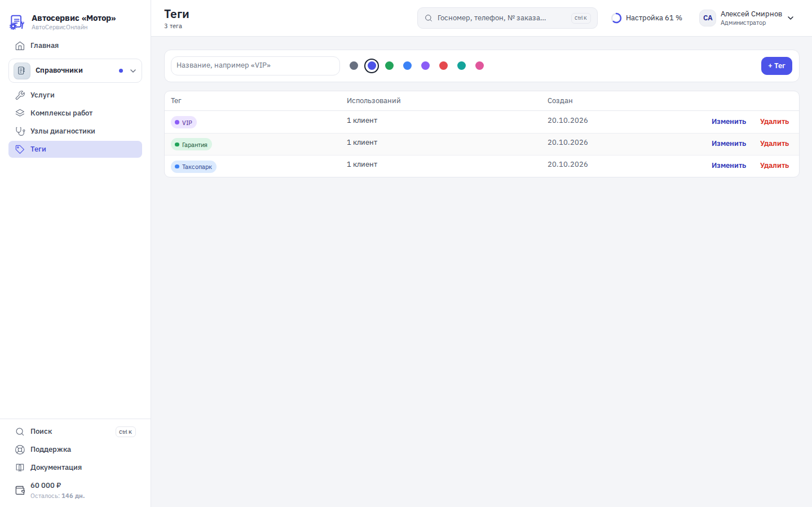
Task: Click the Настройка progress ring icon
Action: pyautogui.click(x=616, y=18)
